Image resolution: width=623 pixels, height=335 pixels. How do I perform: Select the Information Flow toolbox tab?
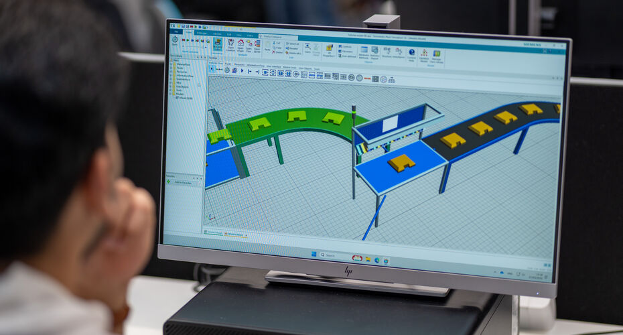click(x=255, y=66)
